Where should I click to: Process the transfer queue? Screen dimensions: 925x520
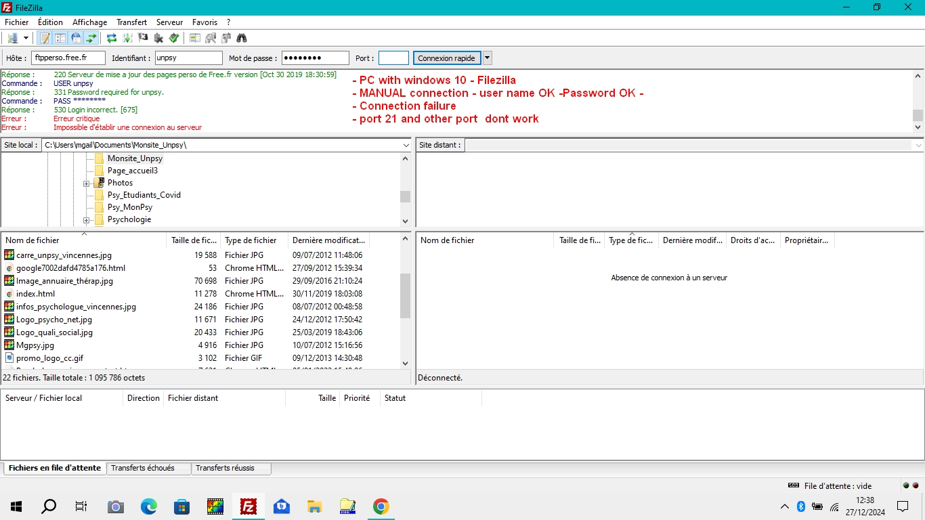[x=127, y=37]
